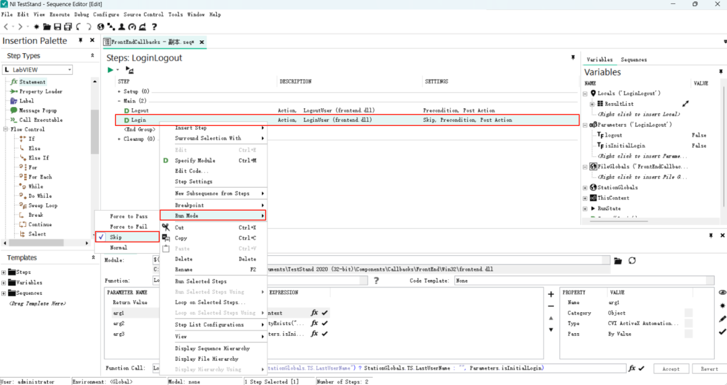
Task: Click the pencil edit icon on right edge
Action: [x=722, y=318]
